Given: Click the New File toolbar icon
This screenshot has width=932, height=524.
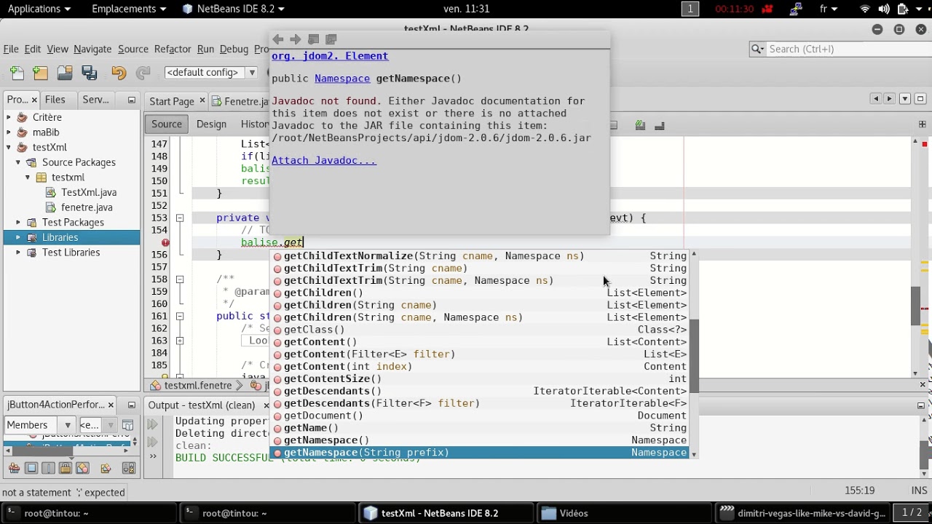Looking at the screenshot, I should coord(17,72).
